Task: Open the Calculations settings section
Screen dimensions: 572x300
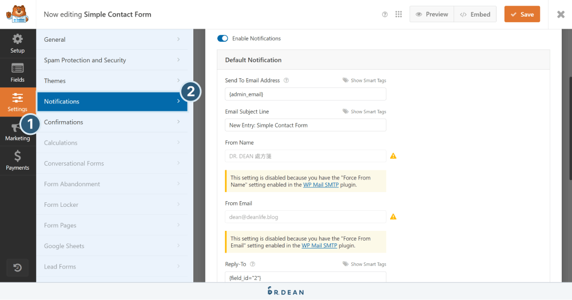Action: pyautogui.click(x=112, y=142)
